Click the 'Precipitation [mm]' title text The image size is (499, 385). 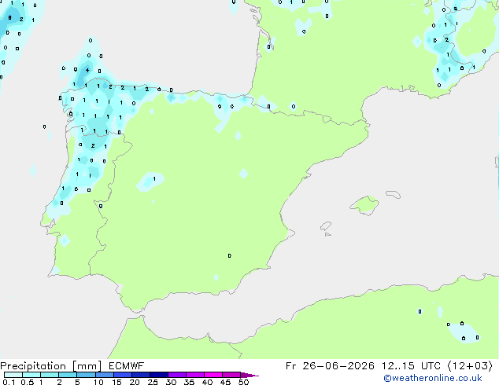click(x=51, y=366)
